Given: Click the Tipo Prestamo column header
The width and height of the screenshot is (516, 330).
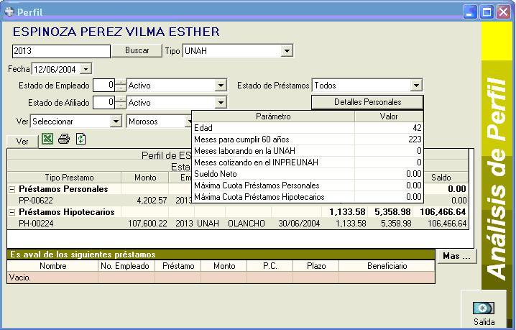Looking at the screenshot, I should pos(69,178).
